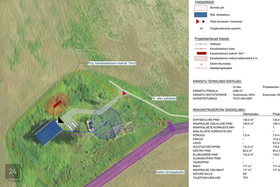
Task: Click the 24 watermark logo badge
Action: click(14, 172)
